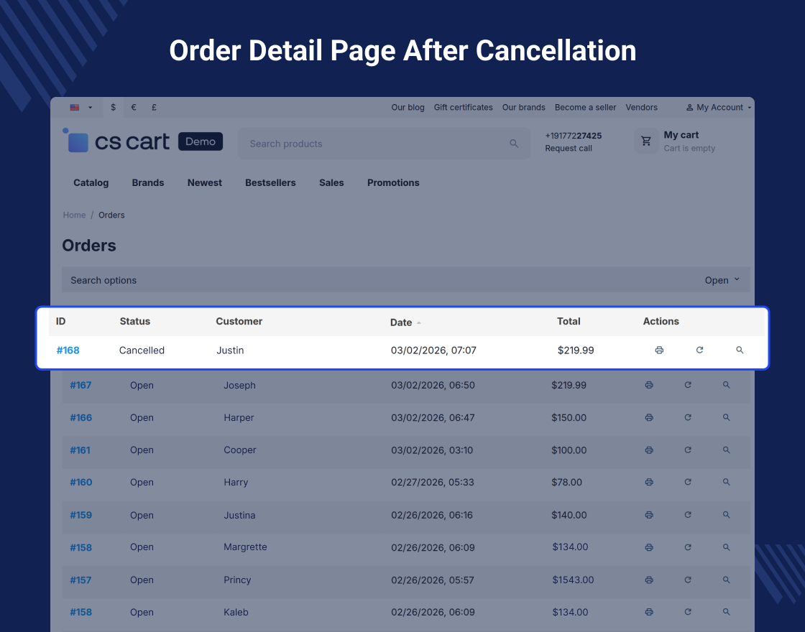
Task: Click the customer name Justin
Action: tap(230, 350)
